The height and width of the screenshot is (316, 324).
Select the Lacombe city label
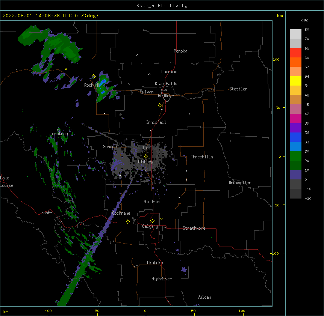169,72
